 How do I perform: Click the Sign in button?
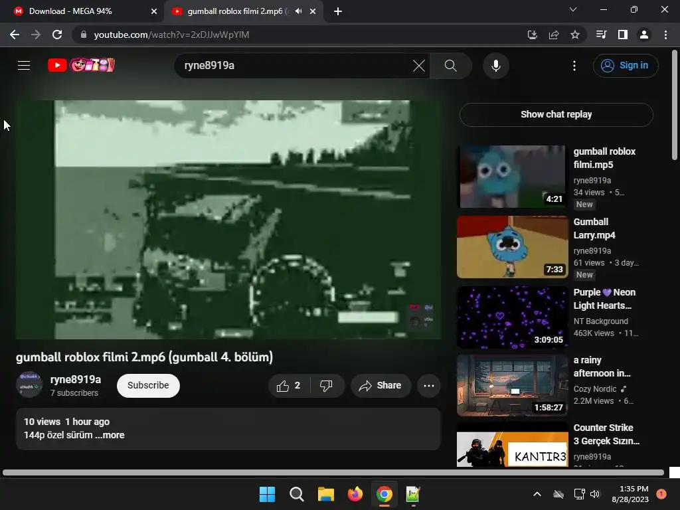626,66
